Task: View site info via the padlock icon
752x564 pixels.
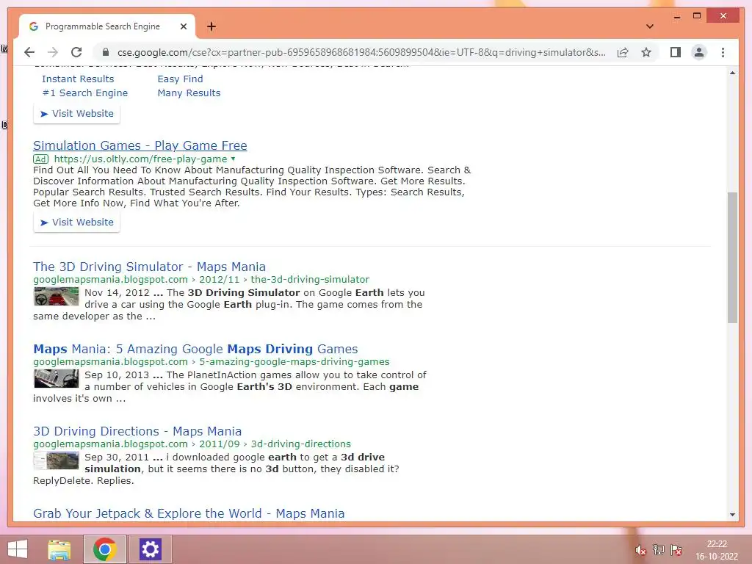Action: 106,52
